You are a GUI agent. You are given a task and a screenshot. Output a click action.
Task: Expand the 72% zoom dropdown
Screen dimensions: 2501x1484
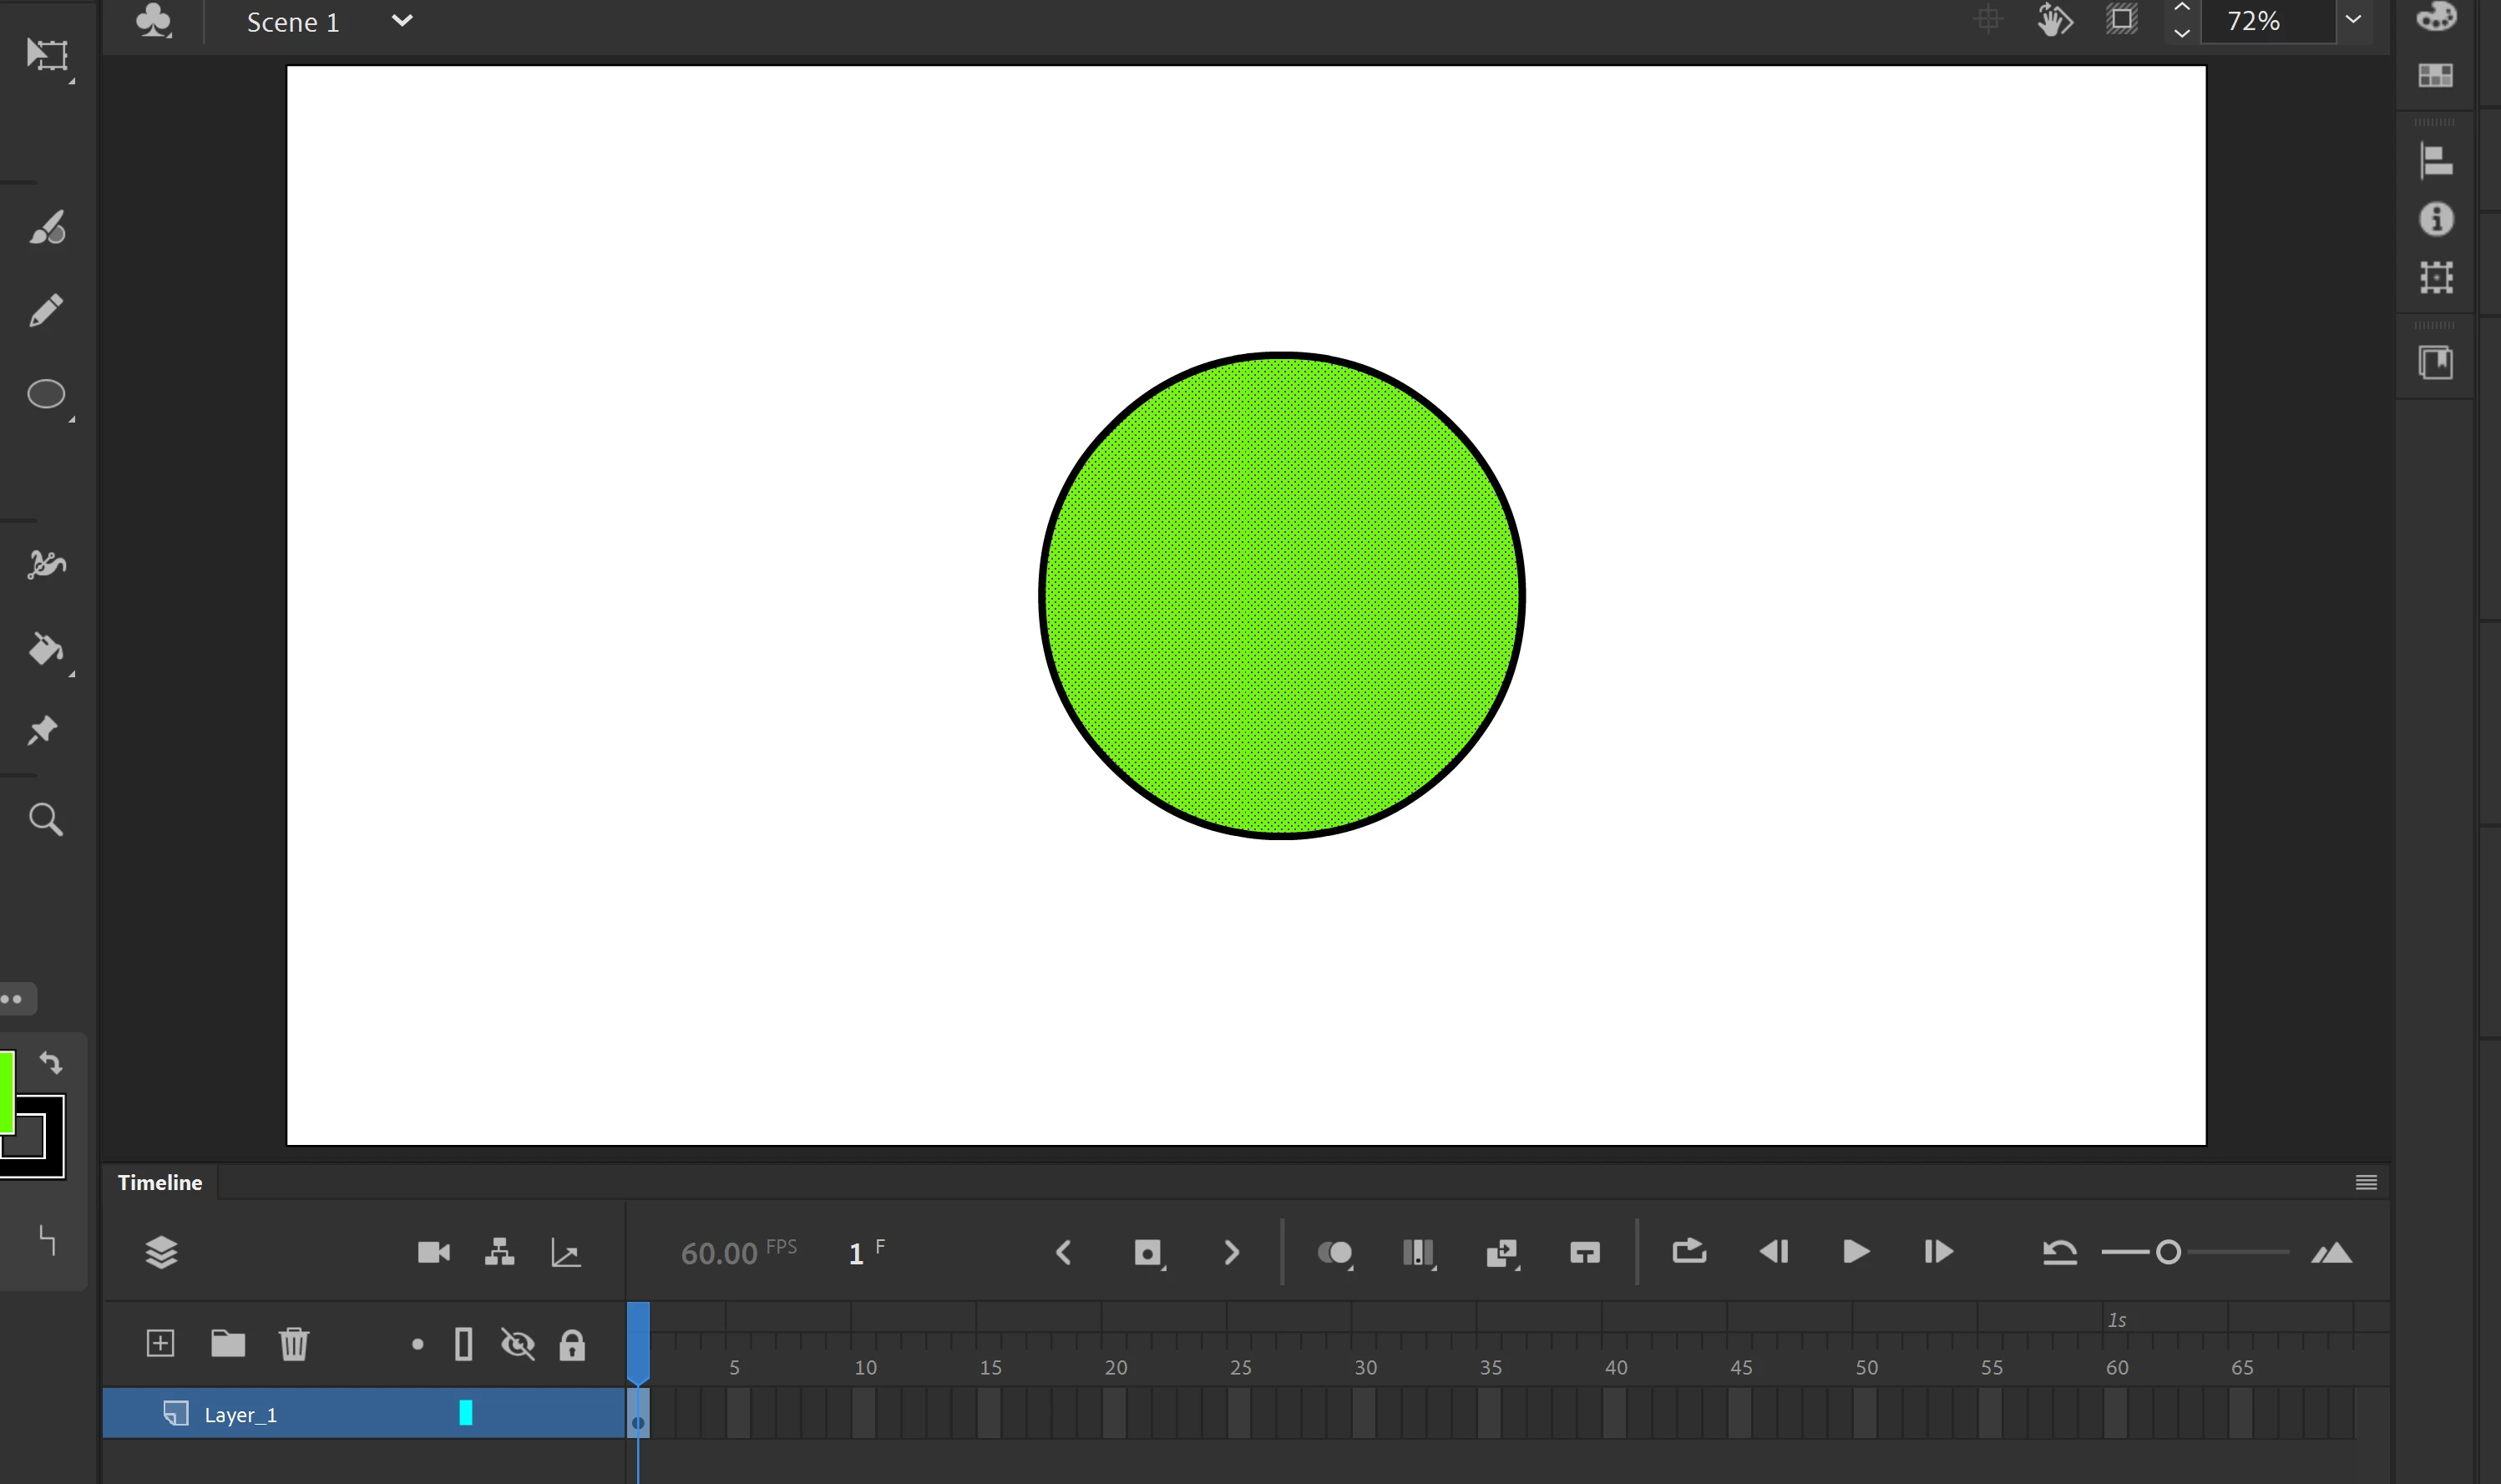[x=2353, y=20]
